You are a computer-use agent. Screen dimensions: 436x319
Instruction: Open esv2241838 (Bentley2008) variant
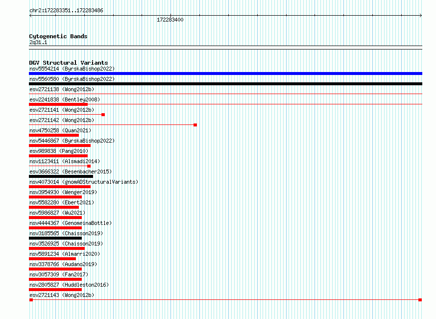[x=65, y=99]
